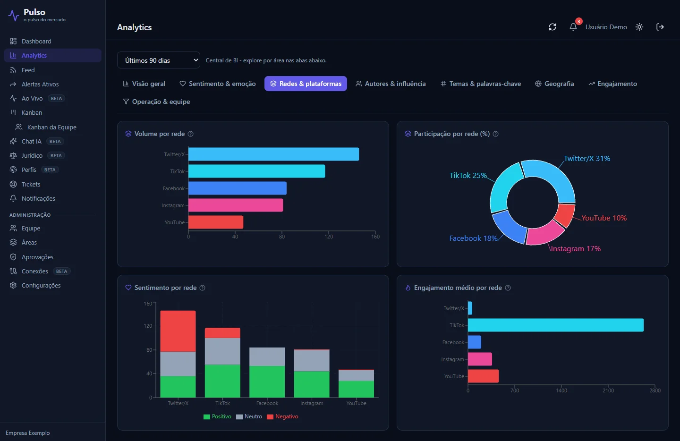Open Notificações in the sidebar
Screen dimensions: 680x441
click(52, 198)
